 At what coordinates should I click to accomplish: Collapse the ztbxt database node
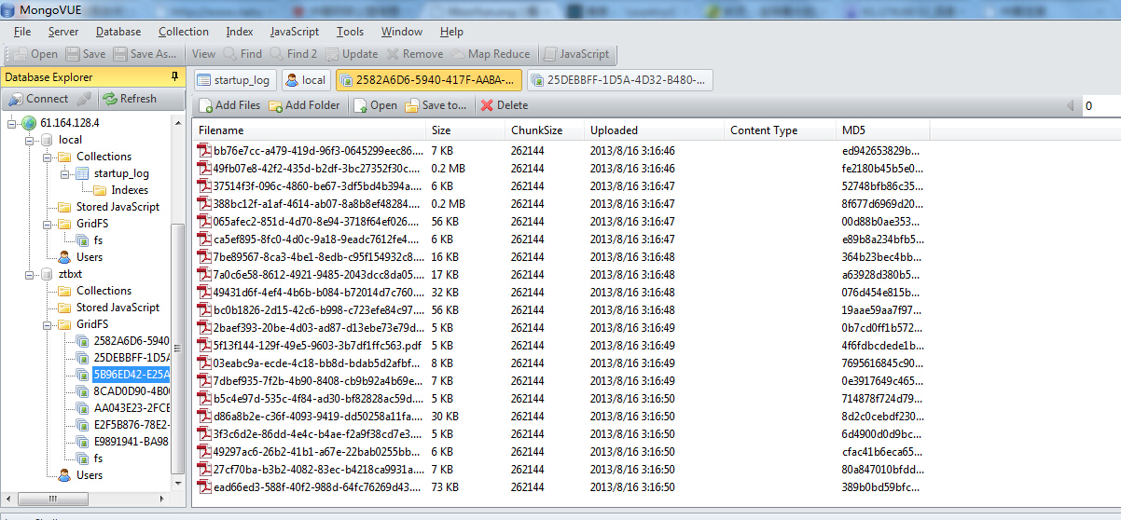[30, 274]
